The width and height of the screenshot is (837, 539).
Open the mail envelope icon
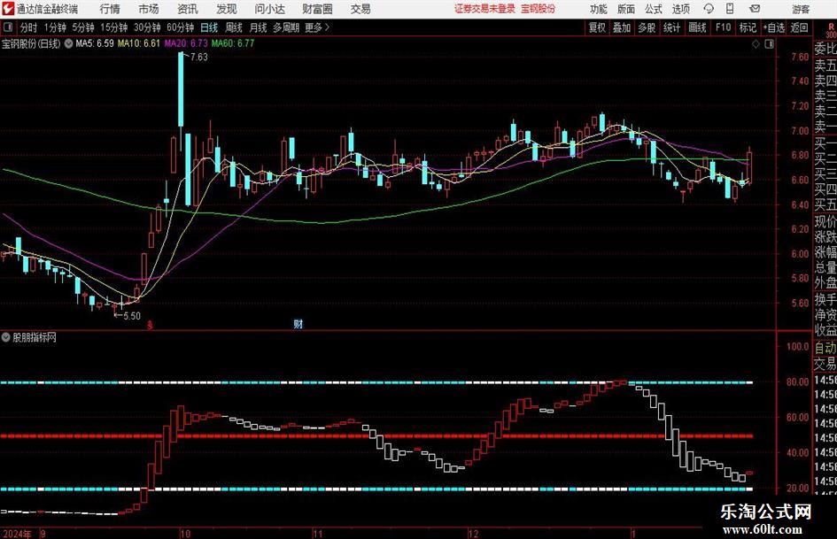point(755,9)
